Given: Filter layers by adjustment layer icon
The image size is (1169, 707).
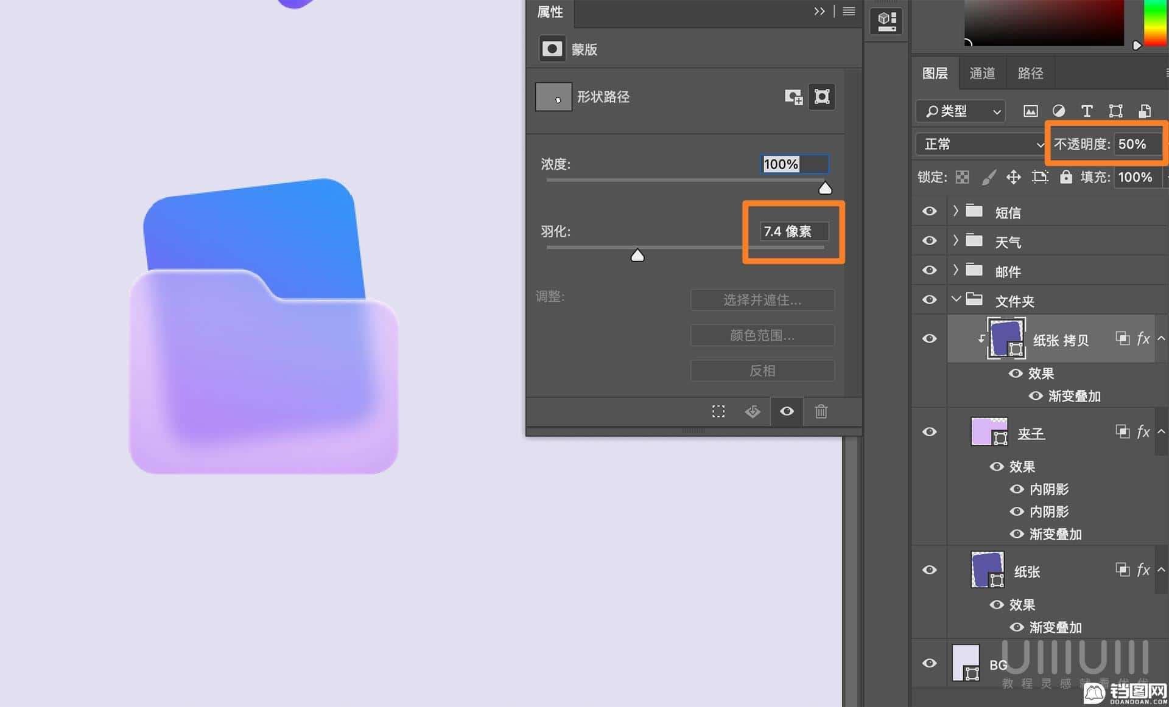Looking at the screenshot, I should click(1059, 111).
